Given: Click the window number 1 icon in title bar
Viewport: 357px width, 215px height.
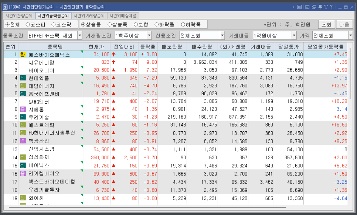Looking at the screenshot, I should click(x=5, y=7).
